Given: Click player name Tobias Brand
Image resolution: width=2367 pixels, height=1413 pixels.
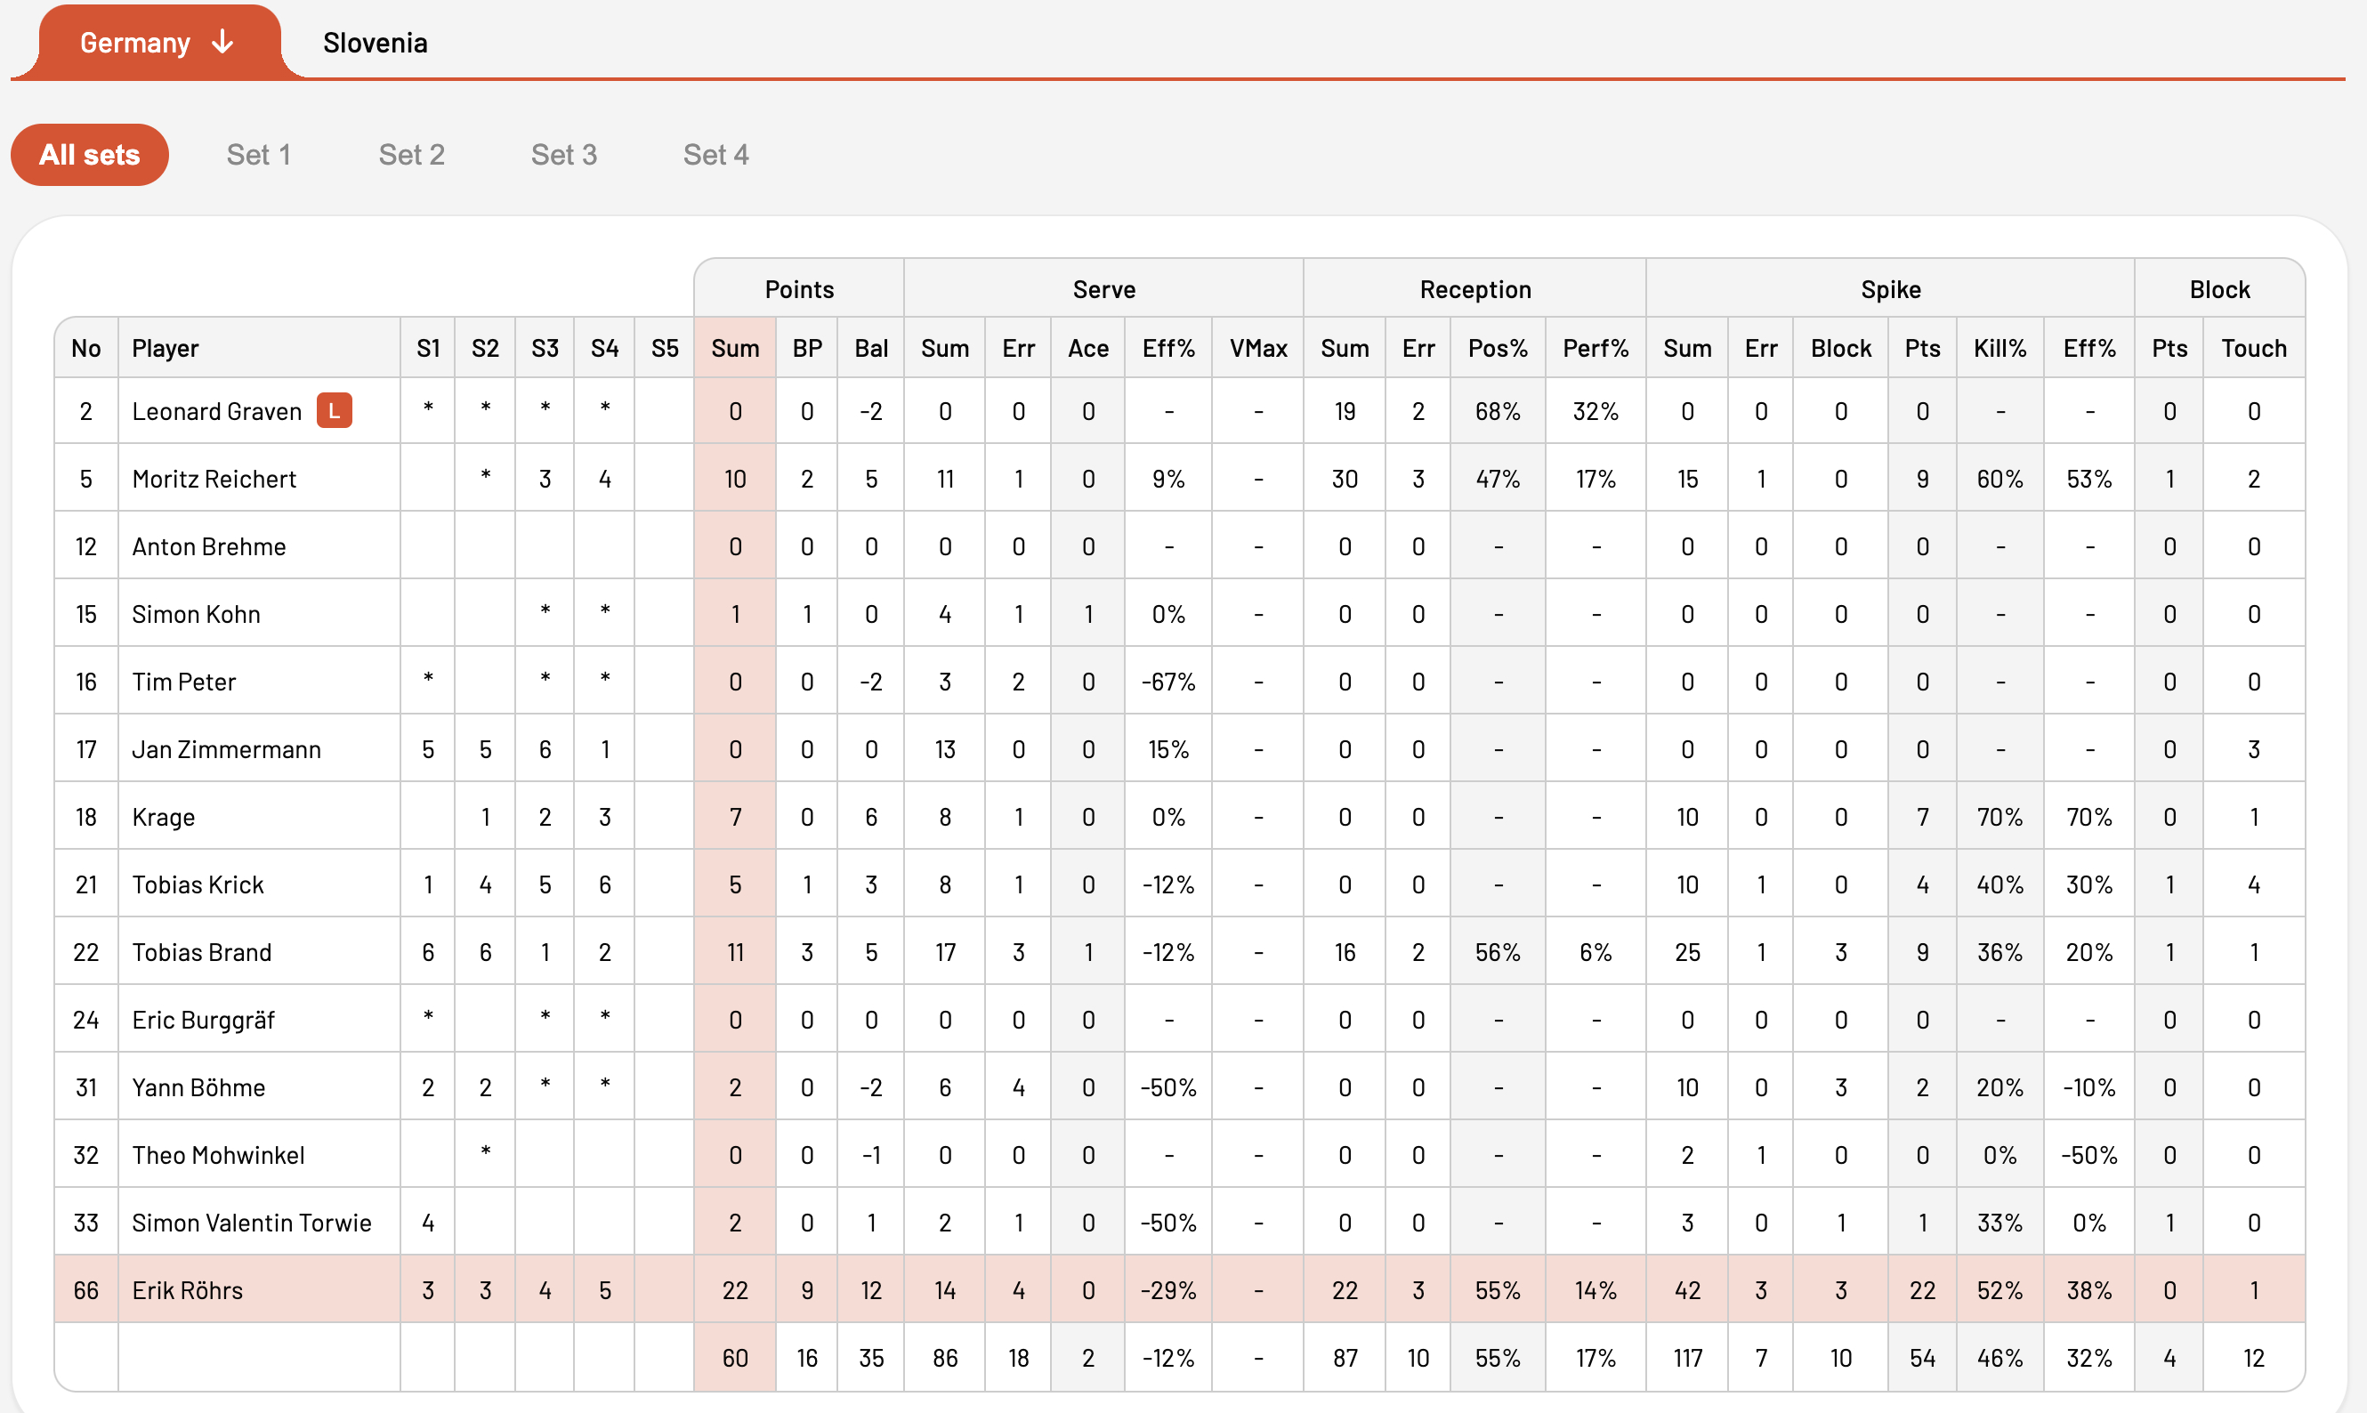Looking at the screenshot, I should click(x=202, y=951).
